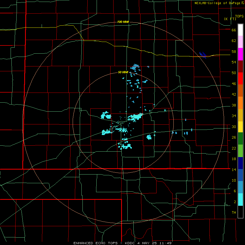This screenshot has width=245, height=245.
Task: Pick the cyan legend swatch
Action: click(x=240, y=200)
